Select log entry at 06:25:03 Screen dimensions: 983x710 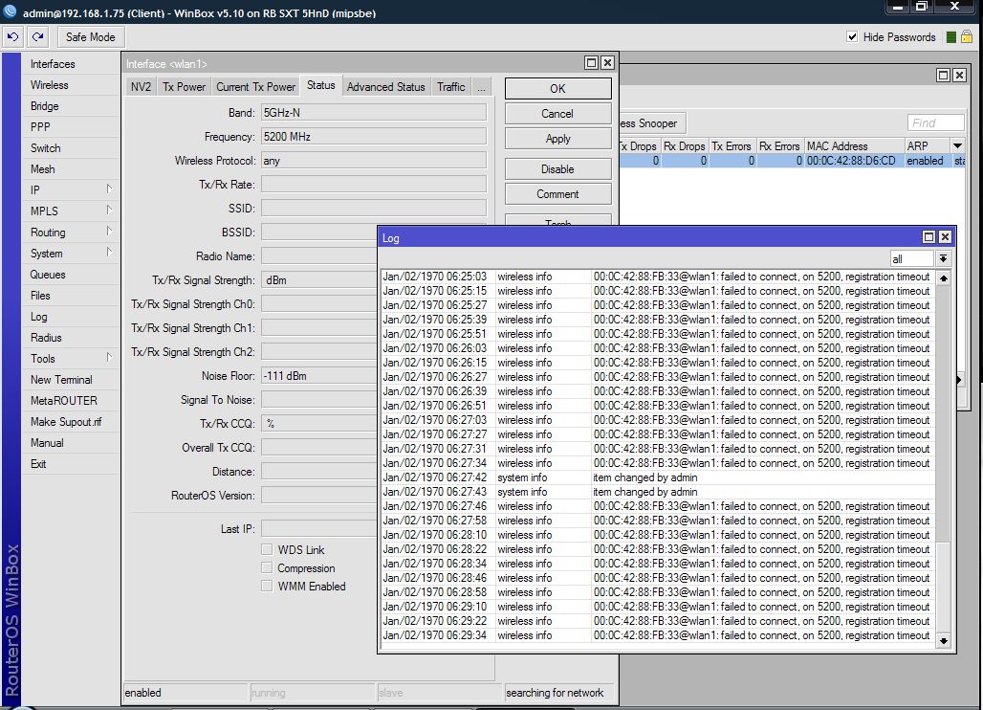point(658,277)
